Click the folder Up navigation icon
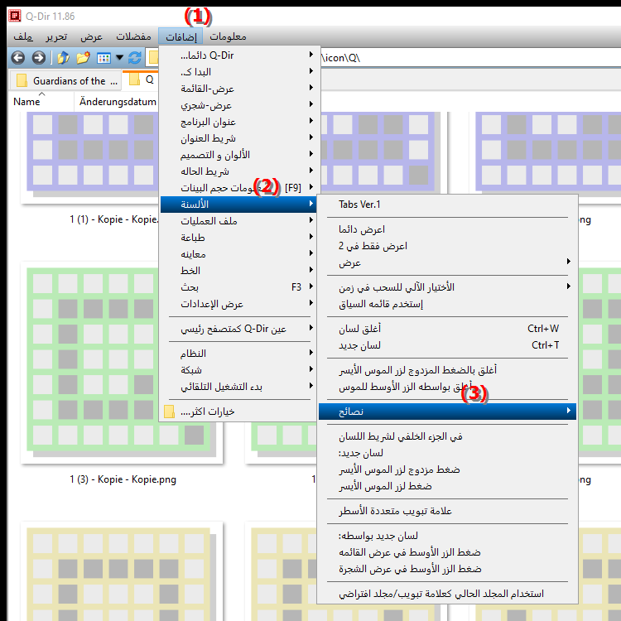Screen dimensions: 621x621 point(64,58)
